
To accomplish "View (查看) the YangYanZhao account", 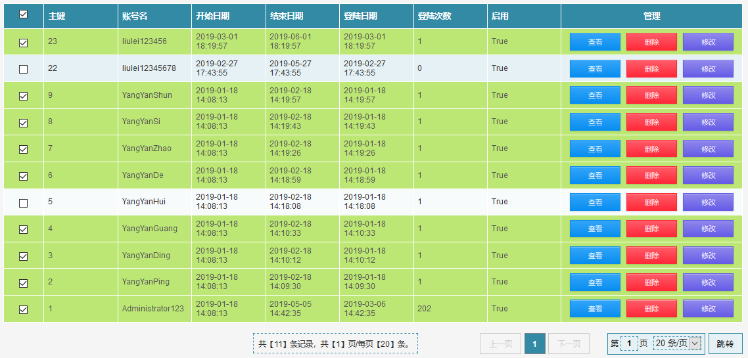I will click(x=595, y=148).
